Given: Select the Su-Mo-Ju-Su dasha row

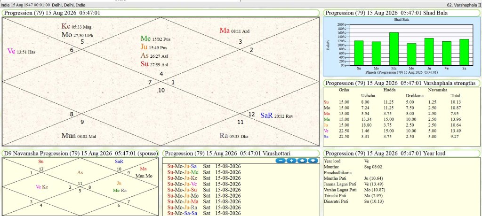Looking at the screenshot, I should point(204,190).
